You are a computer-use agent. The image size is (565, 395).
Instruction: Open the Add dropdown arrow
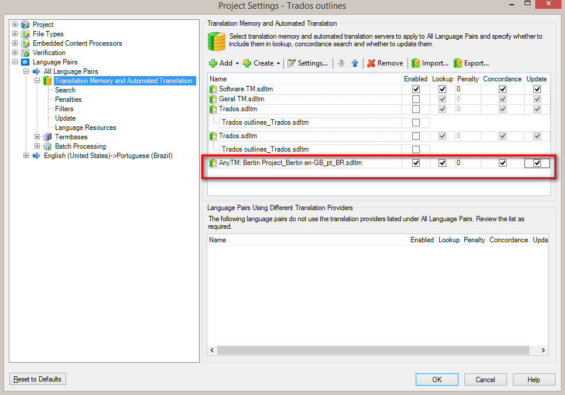pos(238,64)
